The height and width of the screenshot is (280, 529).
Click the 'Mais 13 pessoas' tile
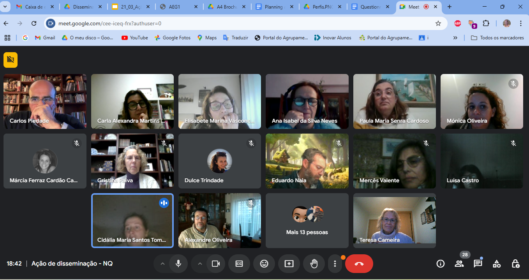pos(307,220)
